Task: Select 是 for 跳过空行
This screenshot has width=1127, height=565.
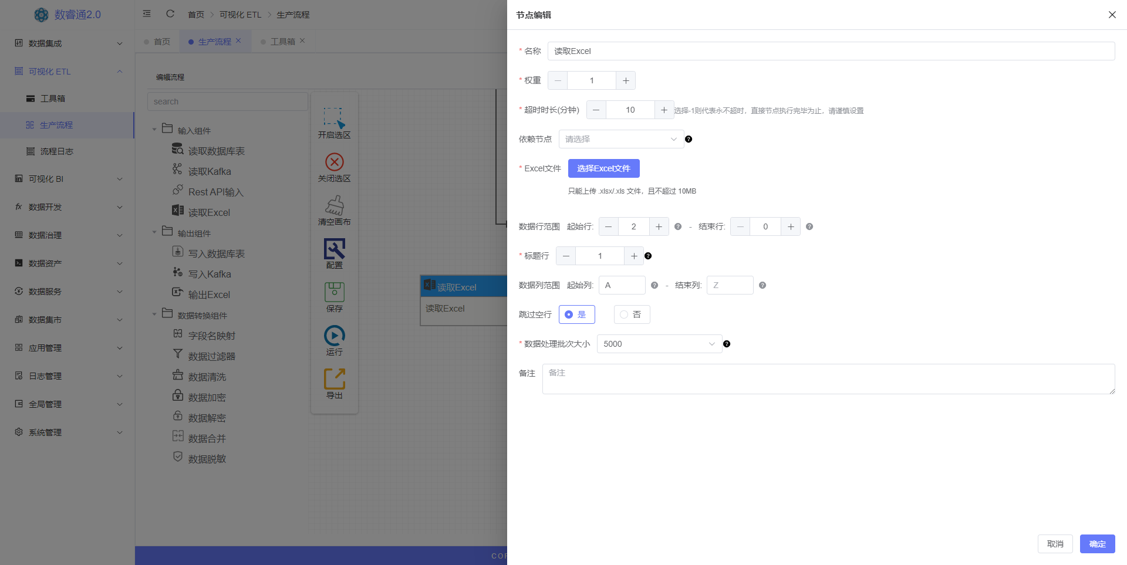Action: (576, 314)
